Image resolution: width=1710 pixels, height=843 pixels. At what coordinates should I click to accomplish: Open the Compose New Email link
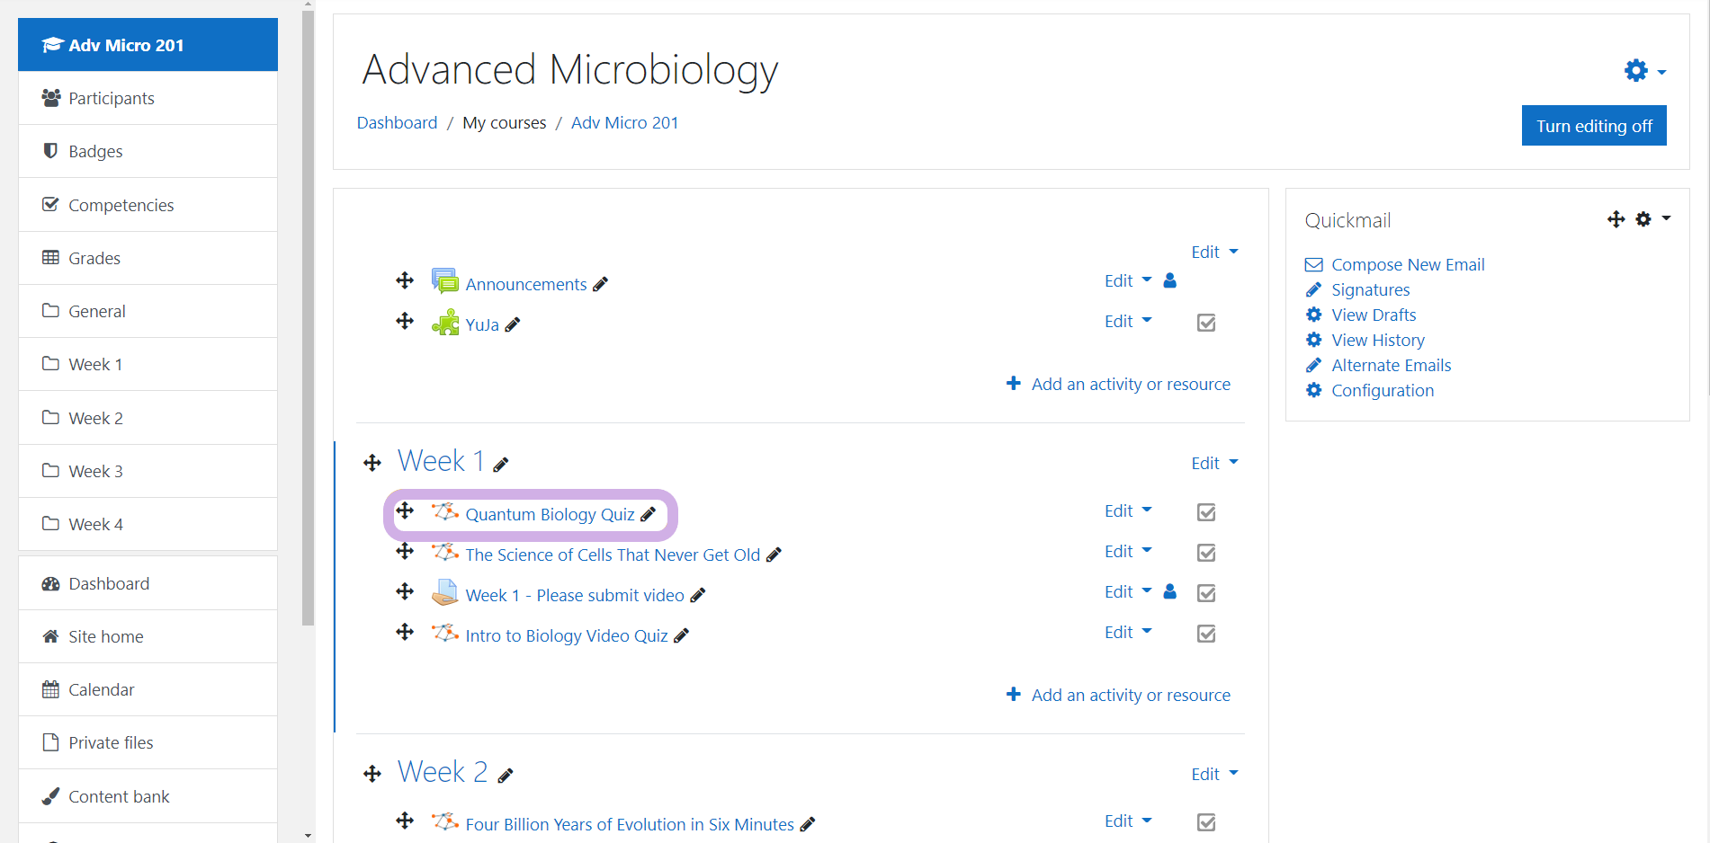coord(1407,264)
